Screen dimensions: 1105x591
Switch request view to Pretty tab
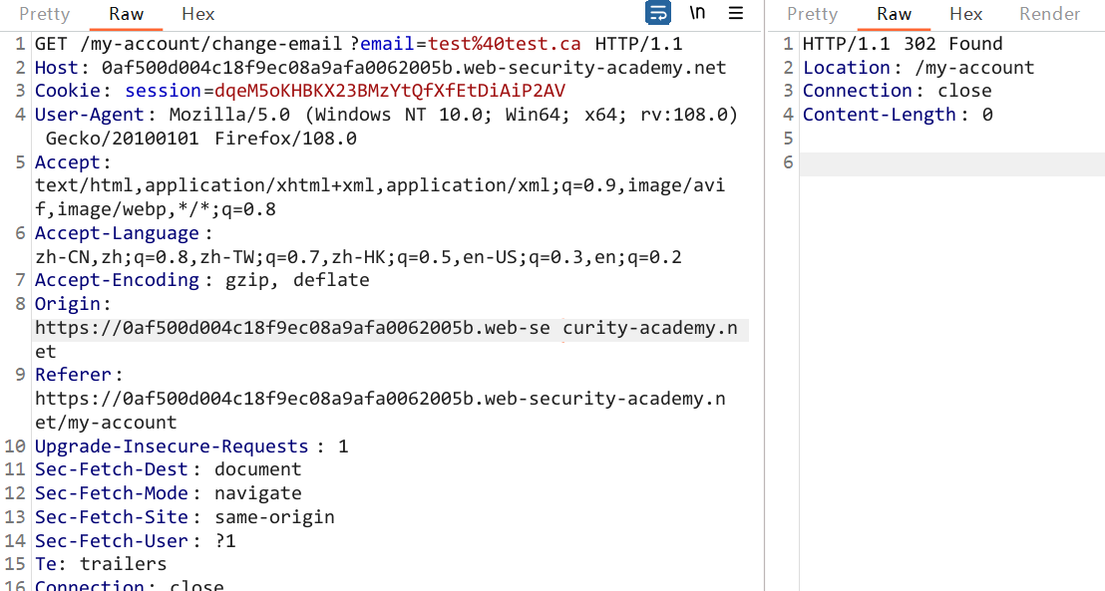point(44,14)
